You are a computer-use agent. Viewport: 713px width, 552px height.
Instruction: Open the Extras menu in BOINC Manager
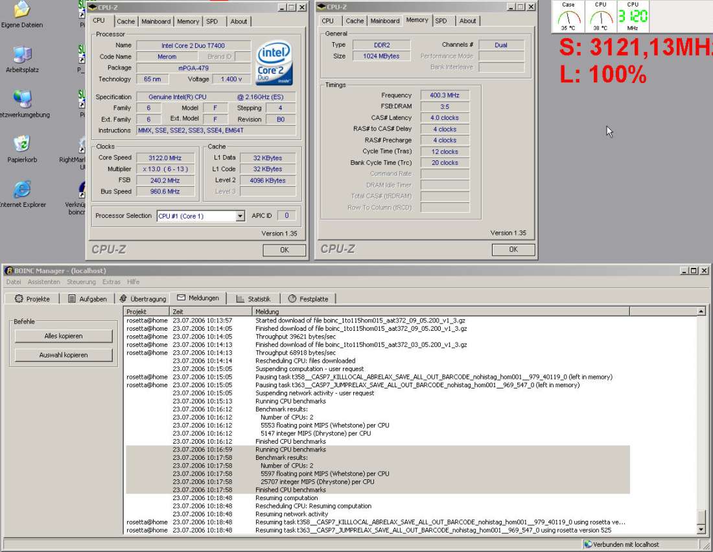pos(111,282)
